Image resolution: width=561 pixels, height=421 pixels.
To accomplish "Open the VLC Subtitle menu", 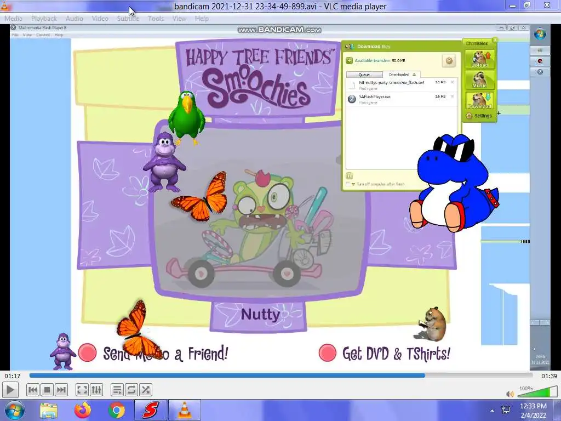I will coord(128,18).
